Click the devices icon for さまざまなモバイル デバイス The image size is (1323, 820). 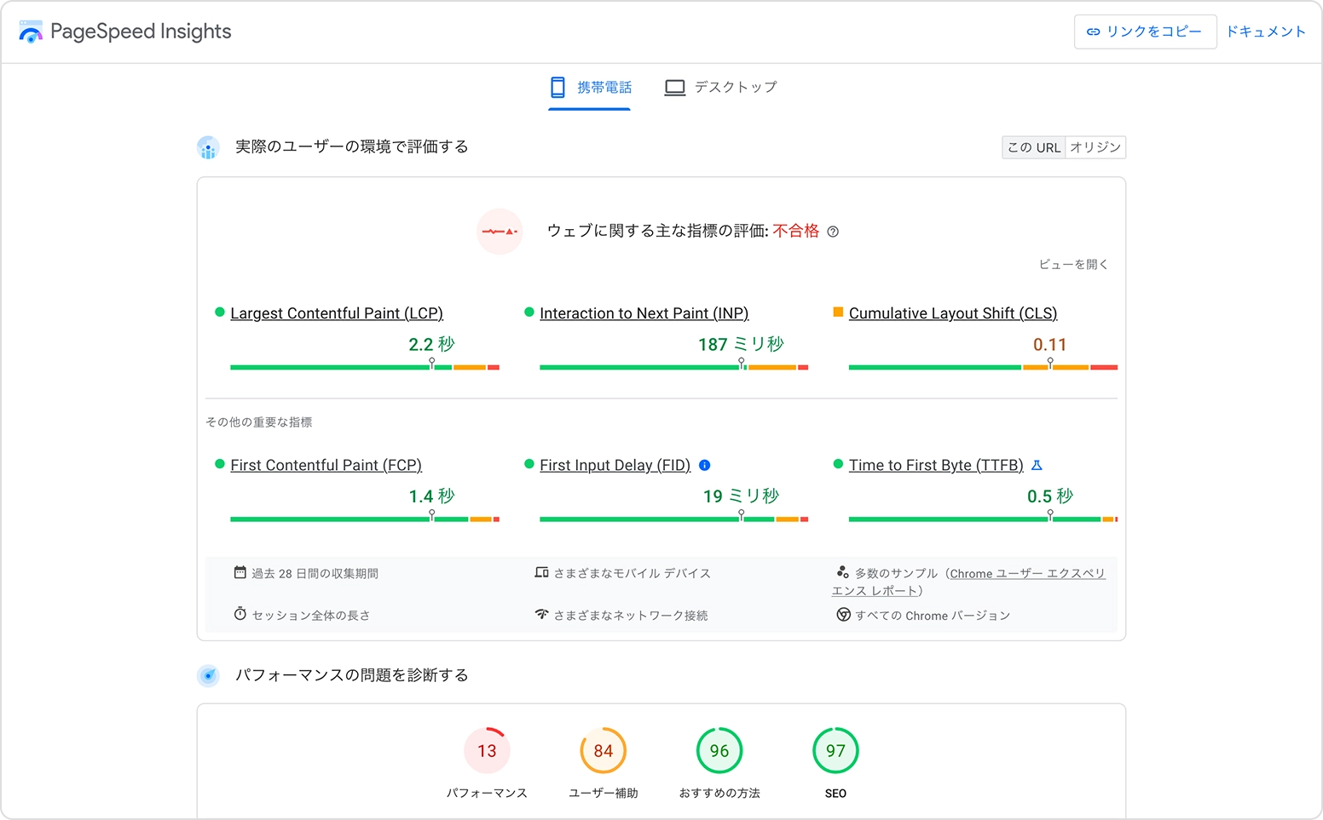[x=541, y=572]
